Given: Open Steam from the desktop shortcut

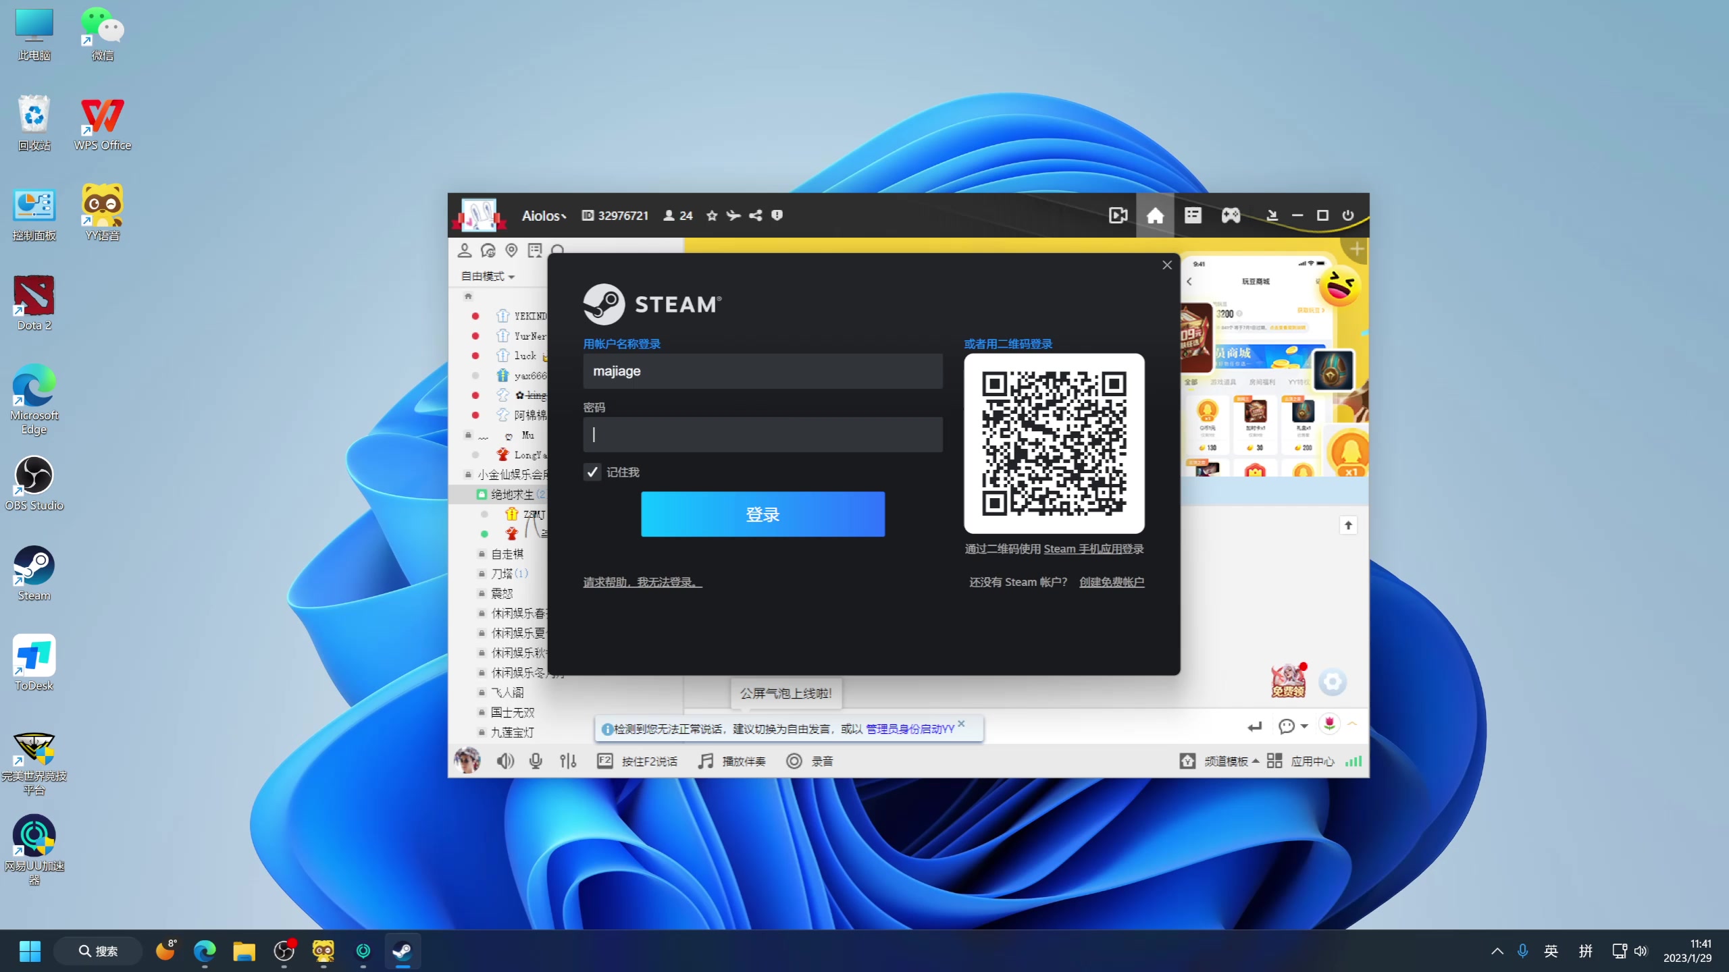Looking at the screenshot, I should (x=34, y=574).
